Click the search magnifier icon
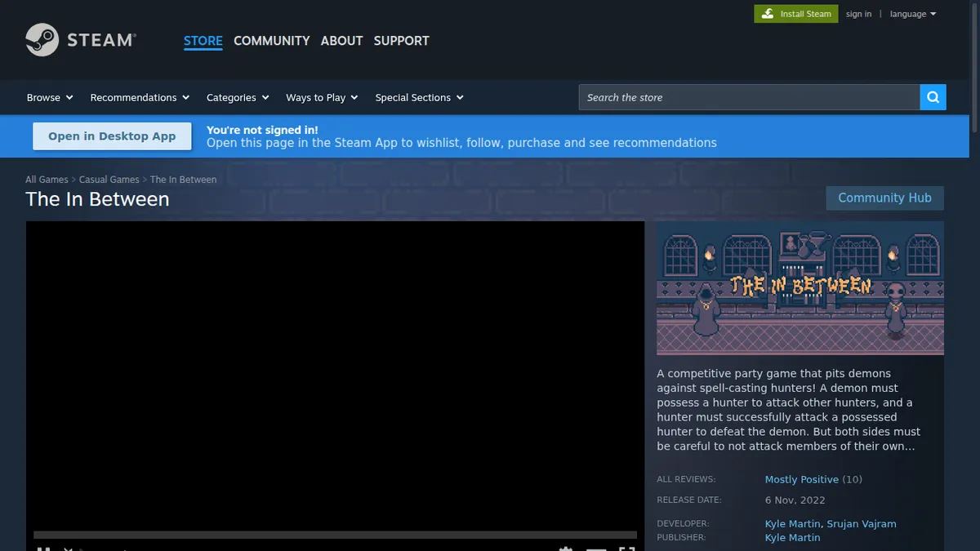 (933, 97)
